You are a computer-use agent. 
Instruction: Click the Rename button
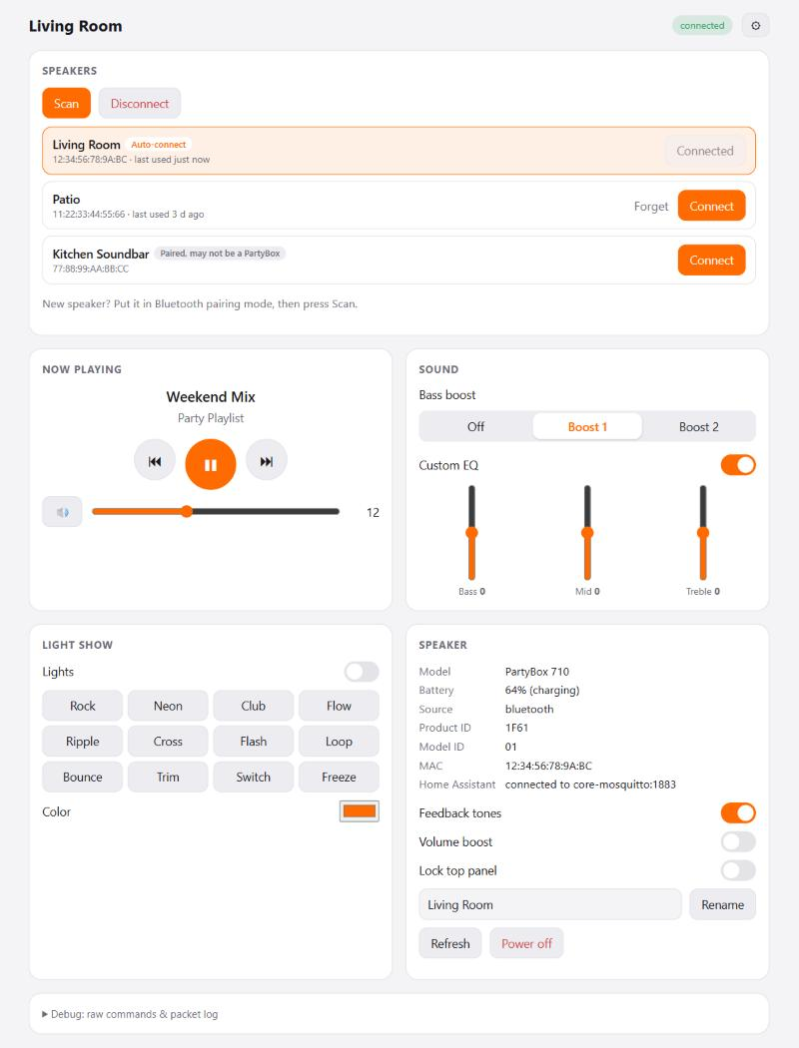coord(722,904)
